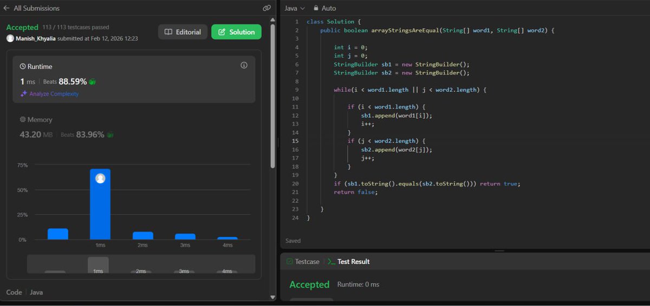
Task: Open the Java language dropdown
Action: point(295,8)
